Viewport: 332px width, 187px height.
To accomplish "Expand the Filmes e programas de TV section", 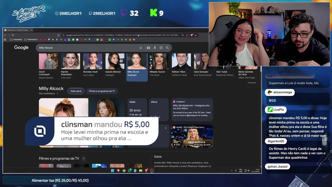I will click(x=84, y=158).
